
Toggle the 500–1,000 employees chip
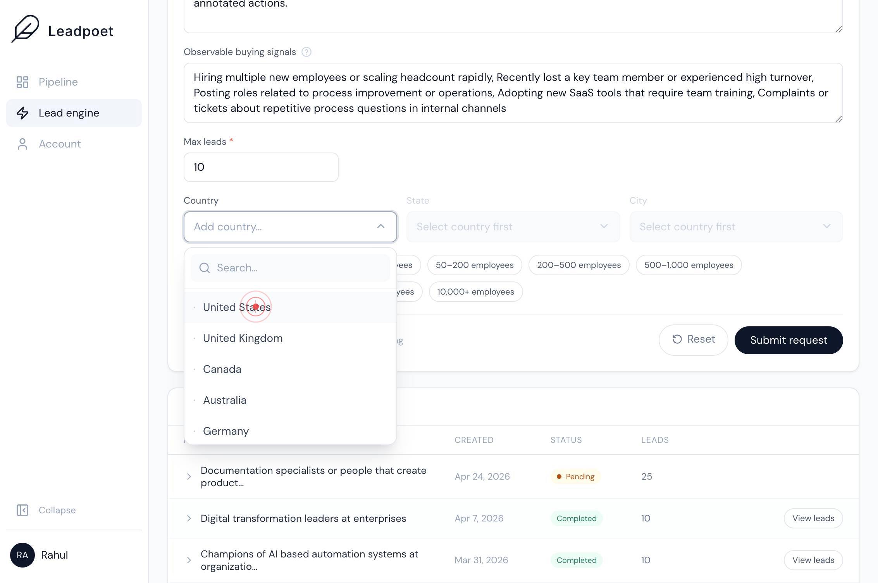689,265
